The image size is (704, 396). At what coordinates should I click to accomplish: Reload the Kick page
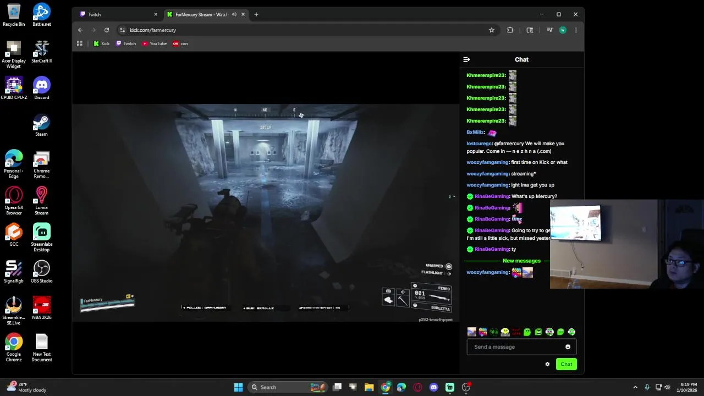(x=107, y=30)
